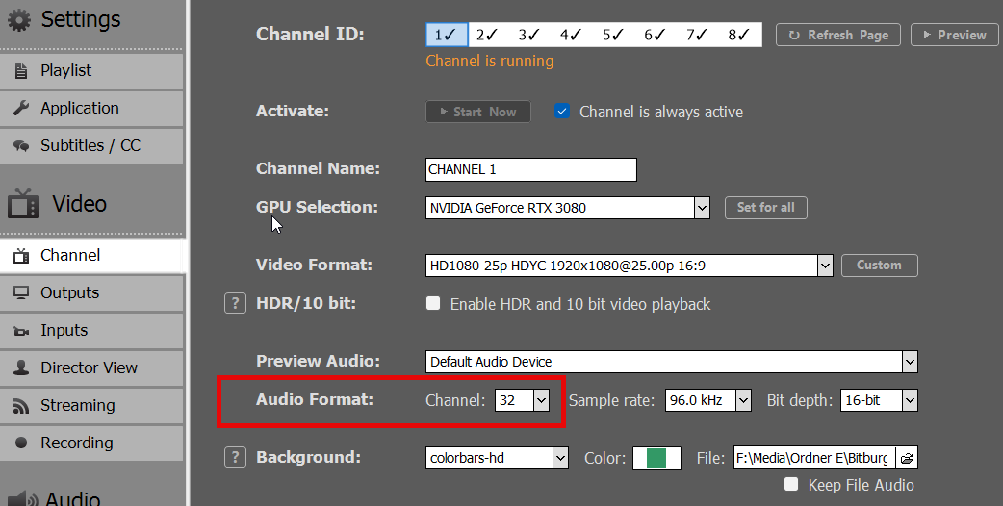Open the file browse folder icon
Image resolution: width=1003 pixels, height=506 pixels.
tap(907, 458)
